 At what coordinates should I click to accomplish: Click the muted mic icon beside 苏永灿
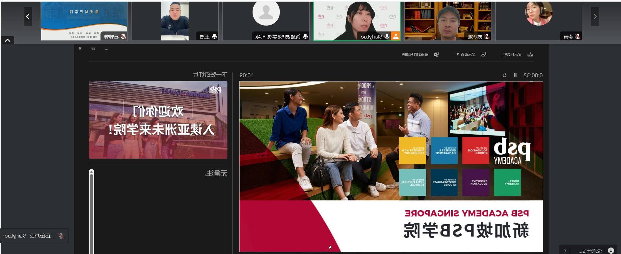pyautogui.click(x=487, y=37)
